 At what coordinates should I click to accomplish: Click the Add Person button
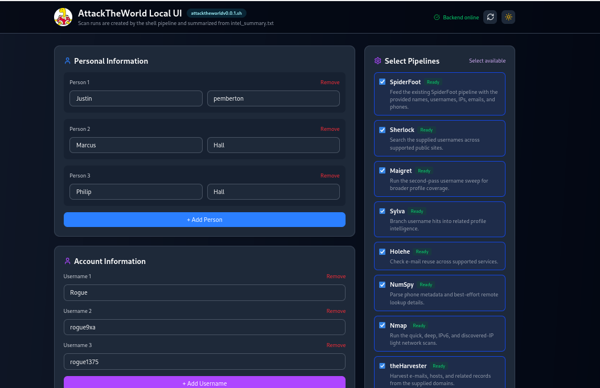pos(204,220)
